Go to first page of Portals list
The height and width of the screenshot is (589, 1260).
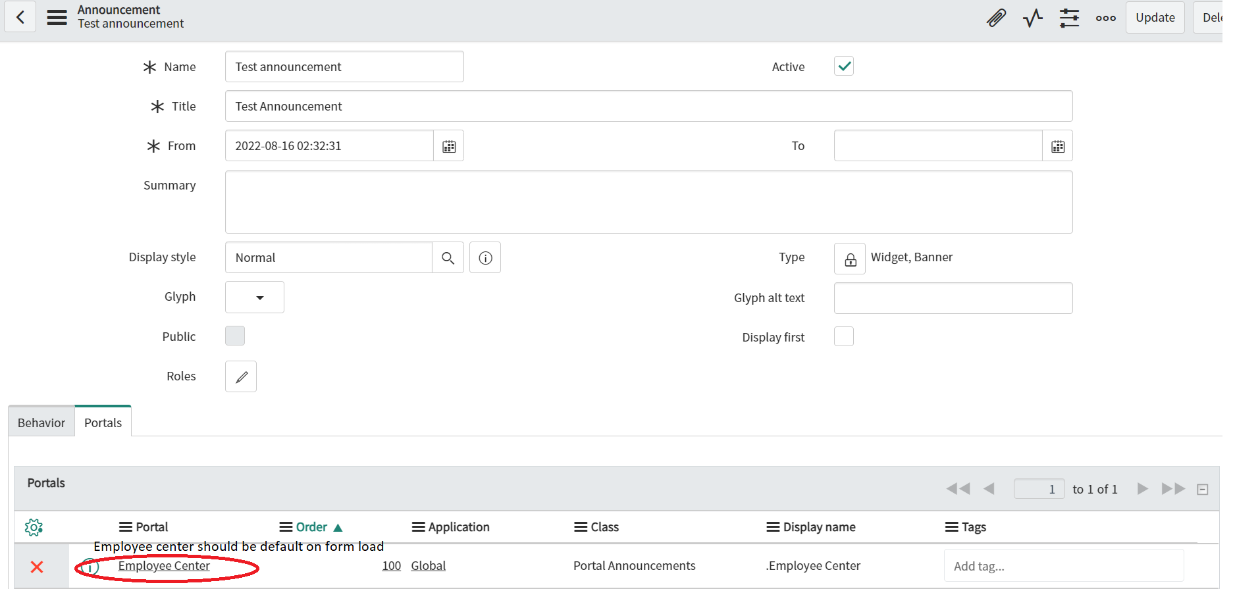(x=958, y=489)
